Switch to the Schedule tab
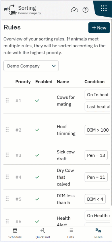The height and width of the screenshot is (242, 112). coord(15,234)
